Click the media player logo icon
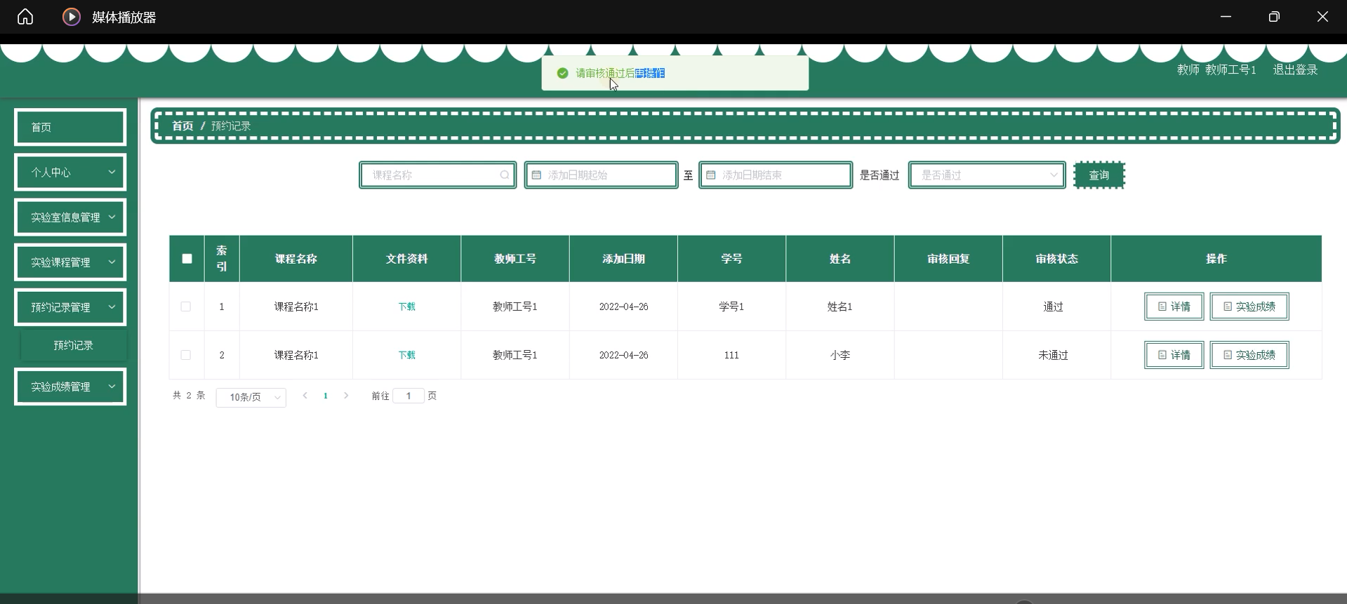This screenshot has height=604, width=1347. click(x=72, y=17)
